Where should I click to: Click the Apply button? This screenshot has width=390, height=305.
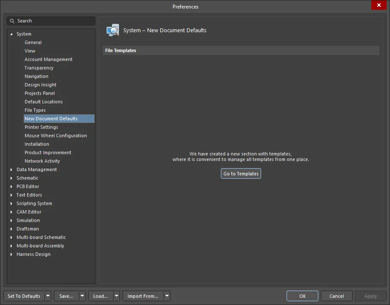370,296
